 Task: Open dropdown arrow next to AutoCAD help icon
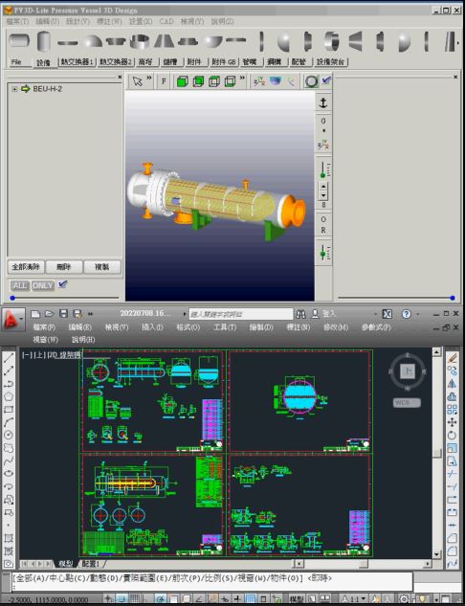click(417, 314)
